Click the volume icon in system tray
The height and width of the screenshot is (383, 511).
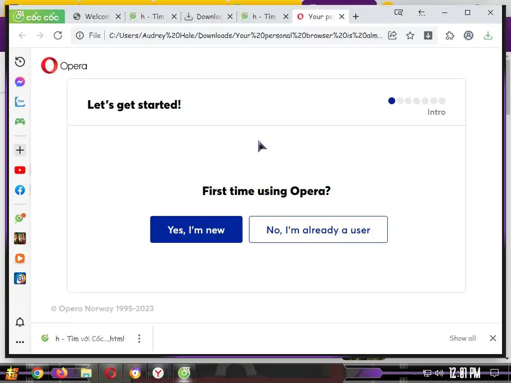pos(439,373)
